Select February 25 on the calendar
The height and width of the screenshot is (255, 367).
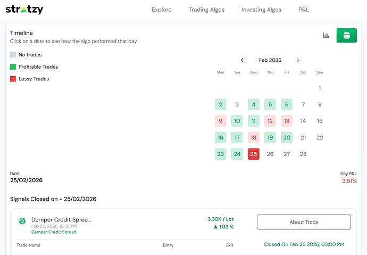click(x=254, y=154)
